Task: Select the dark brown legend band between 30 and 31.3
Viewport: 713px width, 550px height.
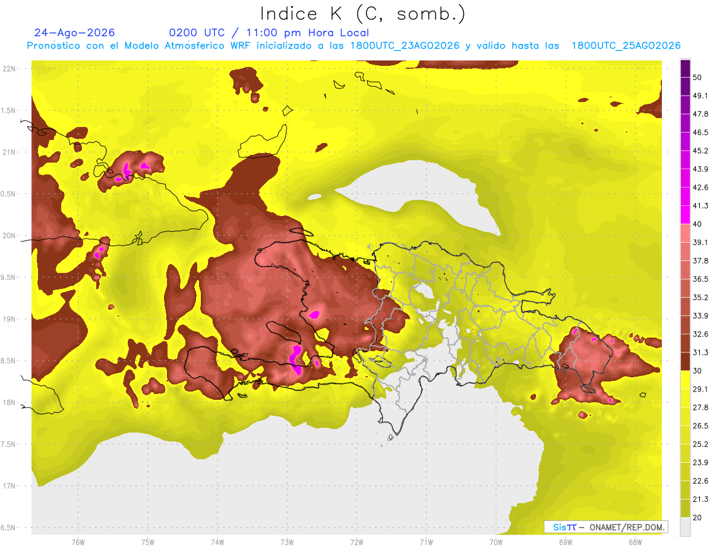Action: pos(685,361)
